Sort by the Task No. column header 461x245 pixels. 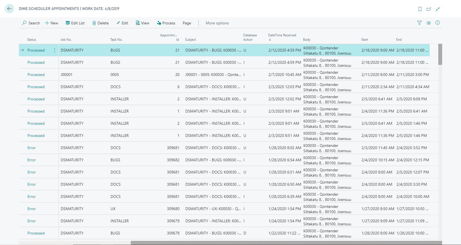(116, 40)
